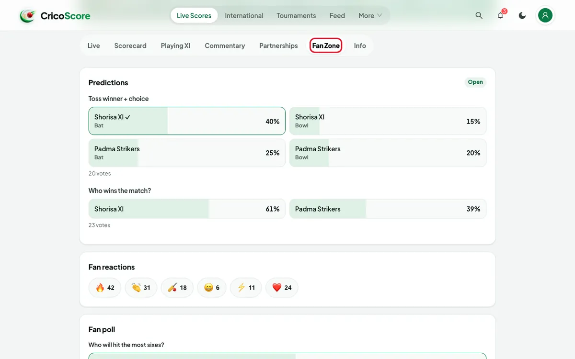The width and height of the screenshot is (575, 359).
Task: Click the Fan poll heading
Action: (x=102, y=329)
